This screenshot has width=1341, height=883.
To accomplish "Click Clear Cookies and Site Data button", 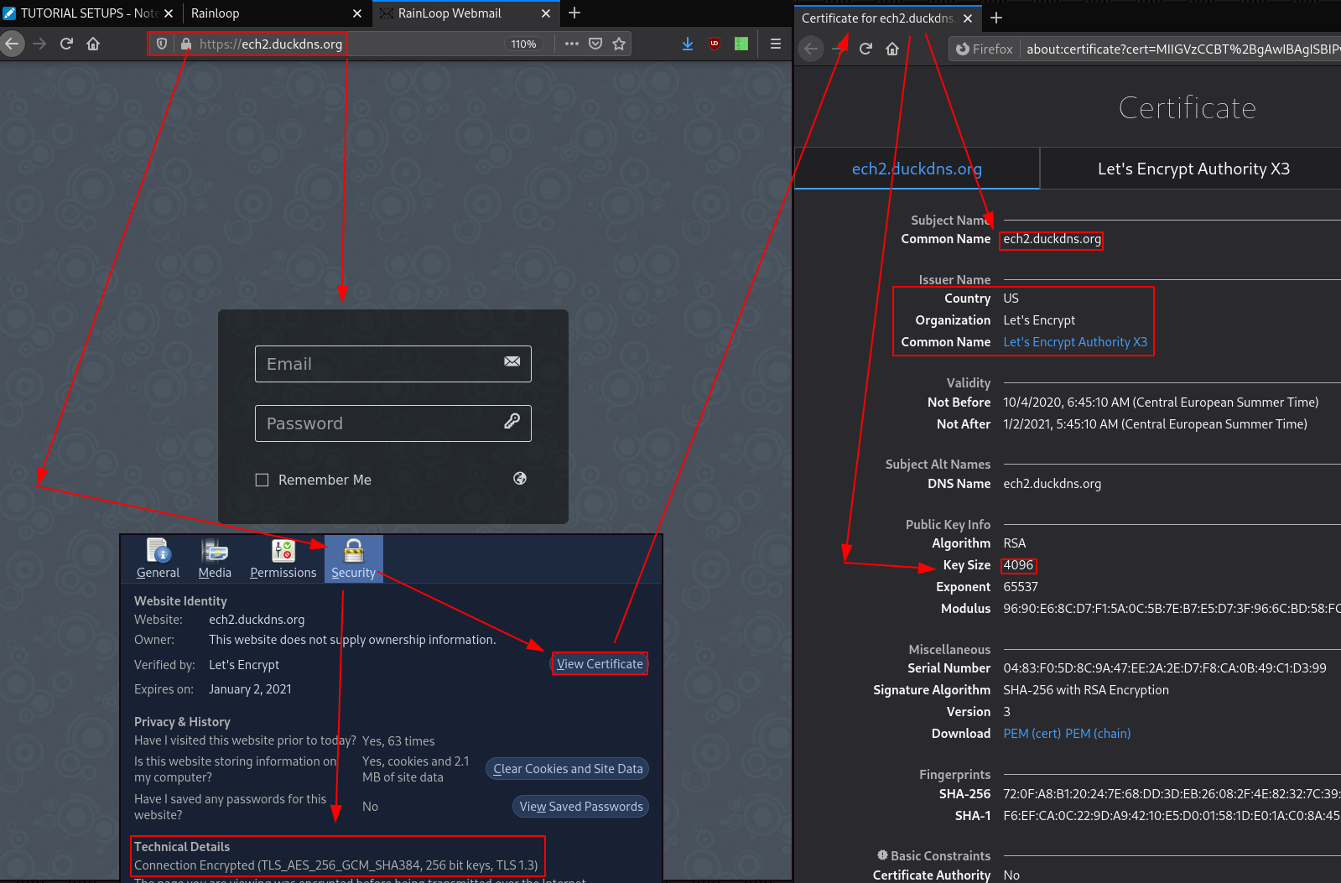I will click(568, 769).
